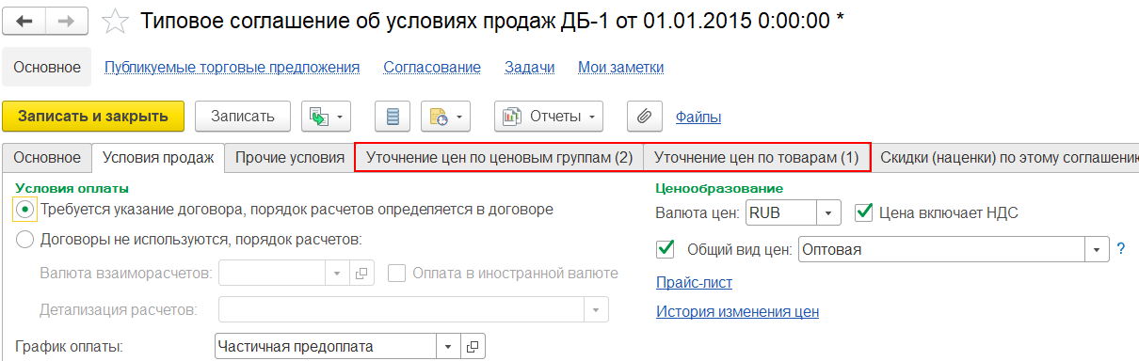Click open button next to Валюта взаиморасчетов
The height and width of the screenshot is (361, 1139).
click(x=362, y=273)
